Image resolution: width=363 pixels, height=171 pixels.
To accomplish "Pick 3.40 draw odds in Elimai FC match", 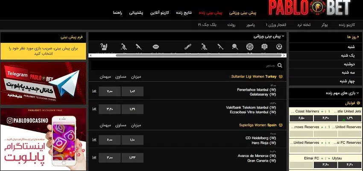I will click(x=325, y=165).
